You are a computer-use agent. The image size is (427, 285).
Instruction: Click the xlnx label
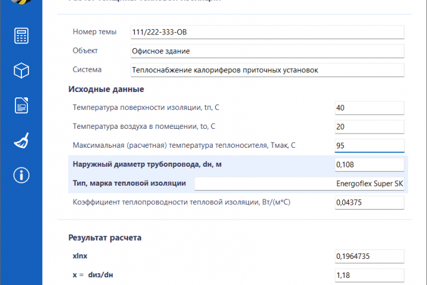pos(80,256)
